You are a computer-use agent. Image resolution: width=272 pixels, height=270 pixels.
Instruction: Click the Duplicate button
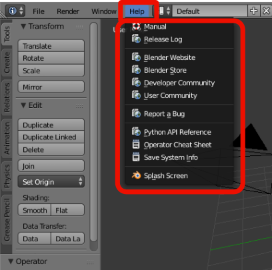51,125
